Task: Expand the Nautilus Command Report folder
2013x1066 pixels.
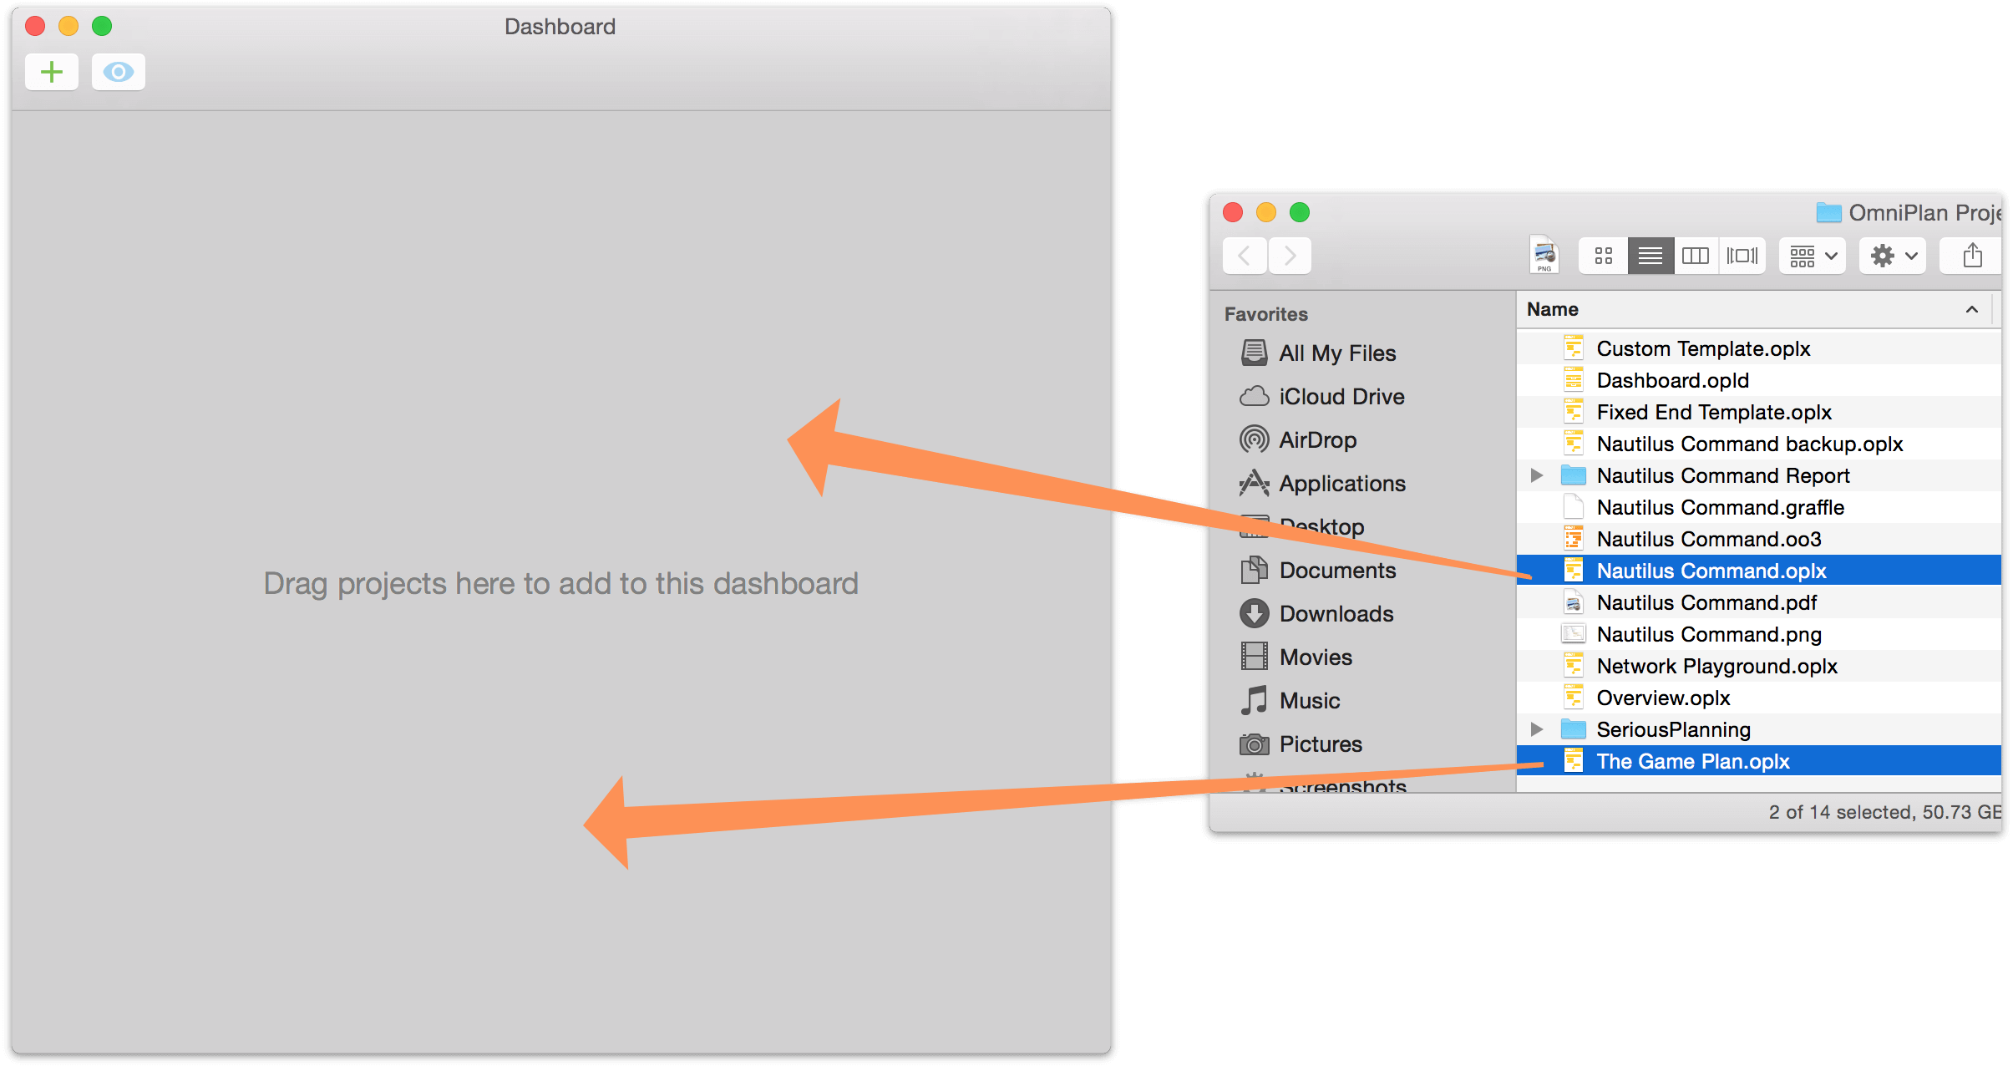Action: tap(1533, 475)
